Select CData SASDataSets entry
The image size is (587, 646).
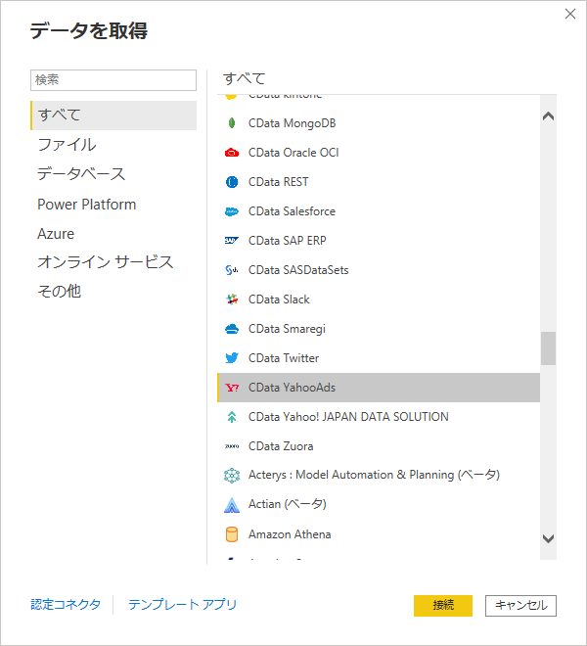[379, 270]
